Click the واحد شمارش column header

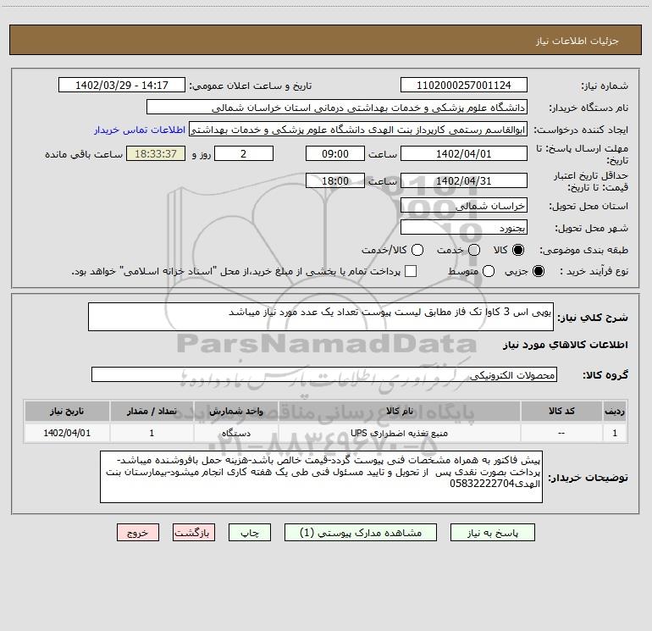(235, 411)
